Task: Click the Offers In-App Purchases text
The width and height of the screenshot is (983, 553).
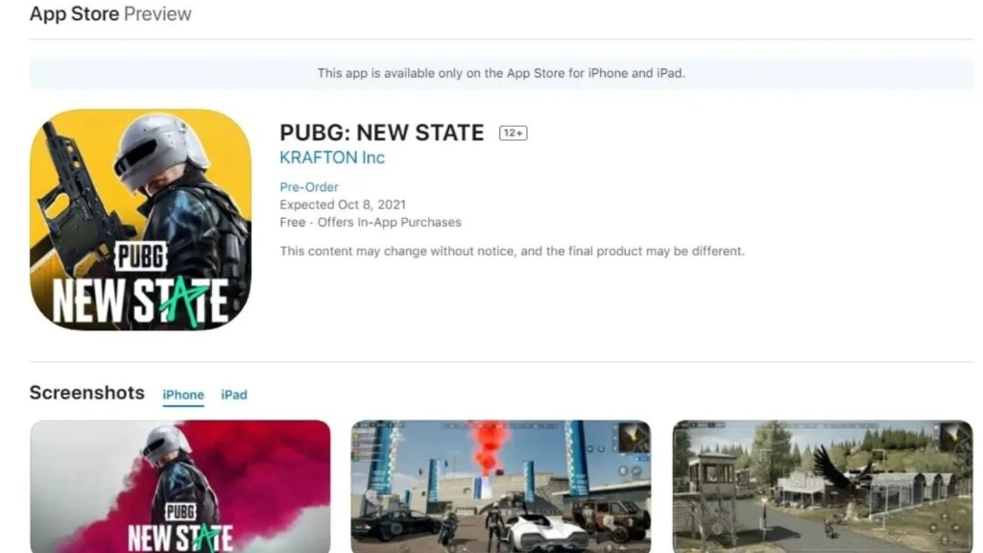Action: pos(390,223)
